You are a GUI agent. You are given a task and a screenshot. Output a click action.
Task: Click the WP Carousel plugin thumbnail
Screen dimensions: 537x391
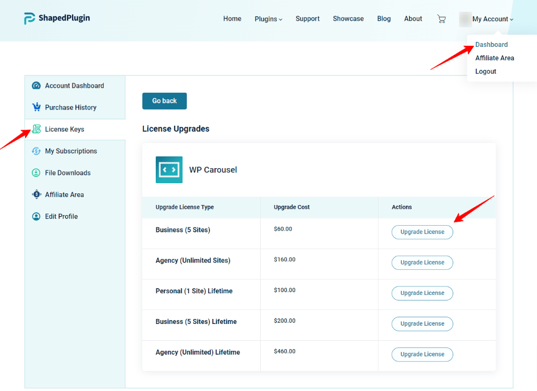[x=169, y=170]
